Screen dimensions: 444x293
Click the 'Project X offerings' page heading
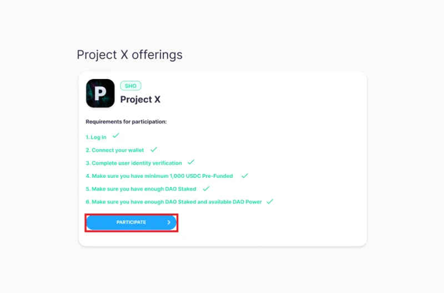129,54
